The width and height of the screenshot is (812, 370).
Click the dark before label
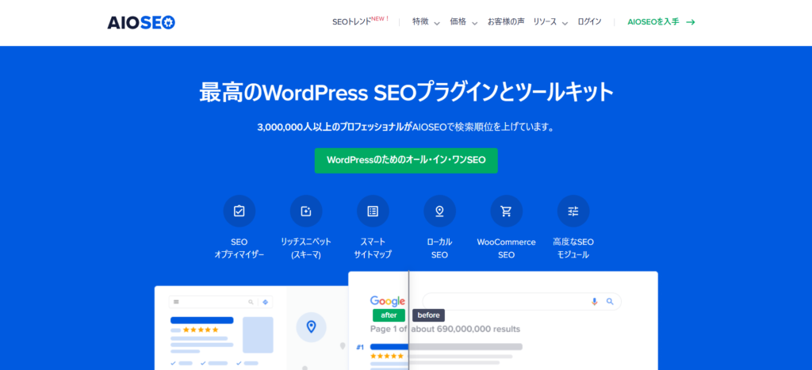428,315
